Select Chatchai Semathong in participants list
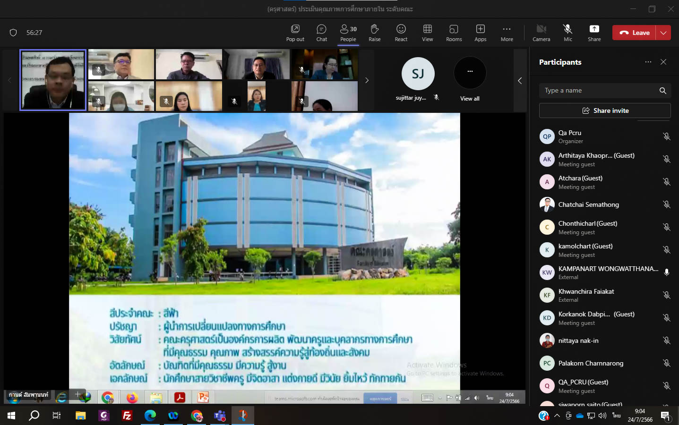 click(588, 204)
